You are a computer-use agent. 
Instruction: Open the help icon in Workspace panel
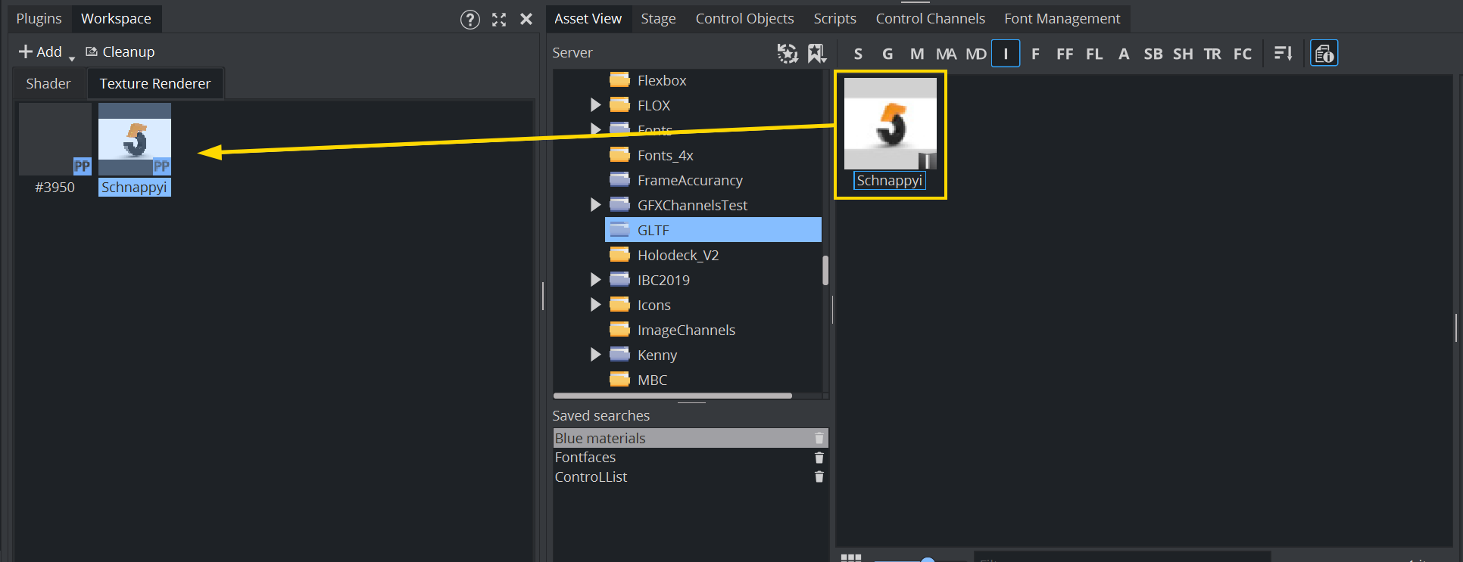(x=469, y=20)
